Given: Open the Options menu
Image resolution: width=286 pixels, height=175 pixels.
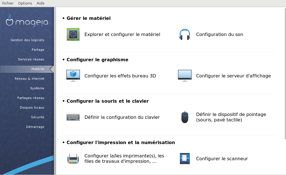Looking at the screenshot, I should tap(25, 3).
